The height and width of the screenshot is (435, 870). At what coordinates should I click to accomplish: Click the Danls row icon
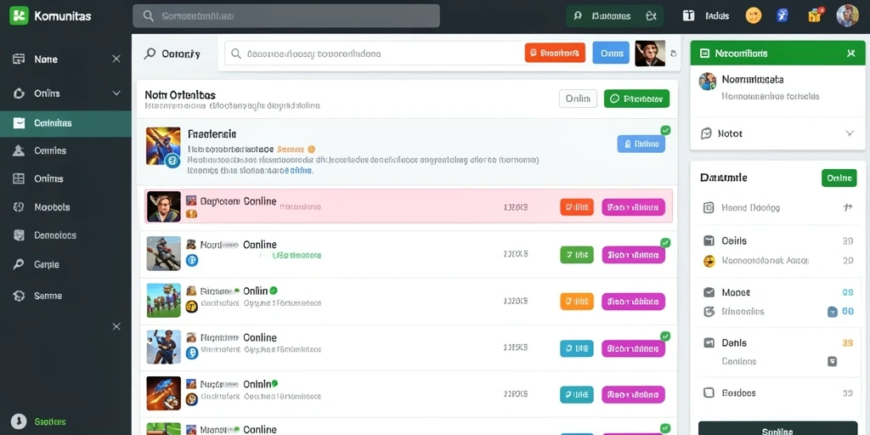coord(709,343)
